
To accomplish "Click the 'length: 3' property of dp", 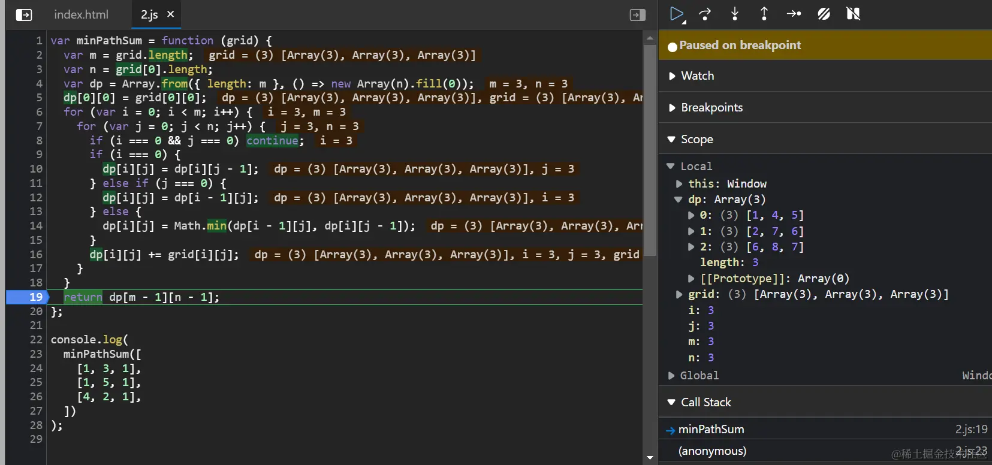I will [729, 262].
